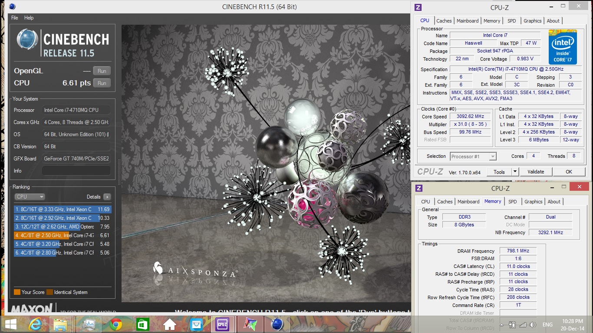
Task: Open the system monitor taskbar icon
Action: 88,324
